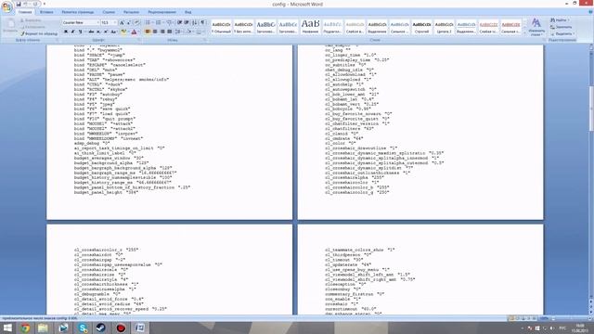Open File Explorer from taskbar
Image resolution: width=594 pixels, height=334 pixels.
point(43,328)
